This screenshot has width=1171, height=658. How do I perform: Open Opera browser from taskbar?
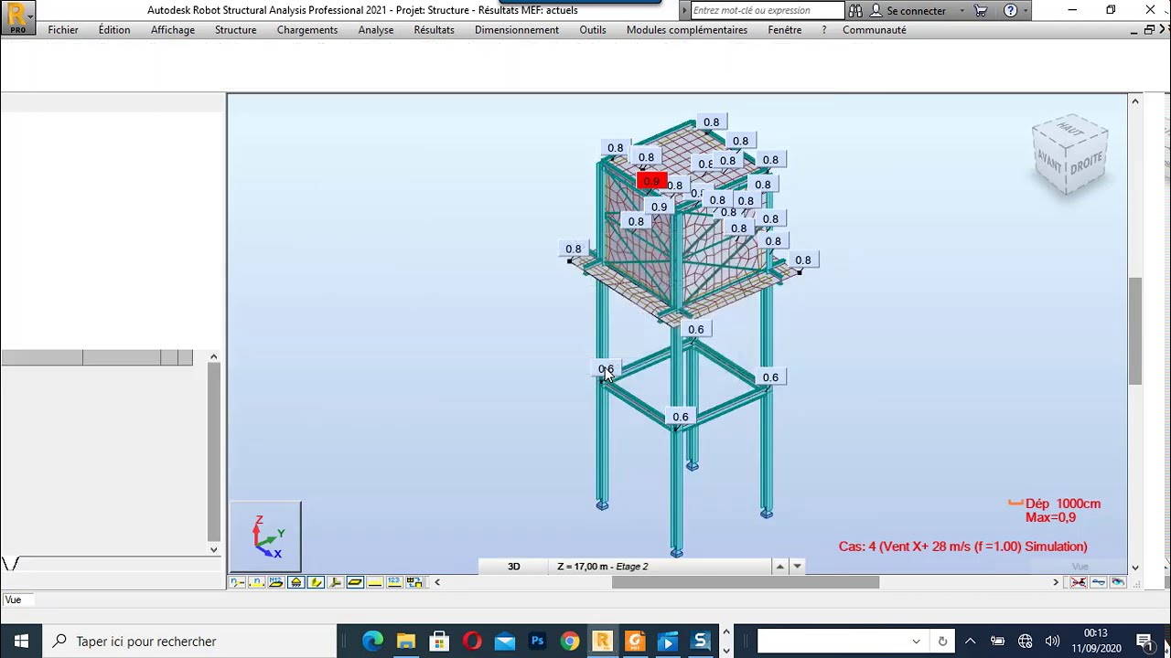471,642
